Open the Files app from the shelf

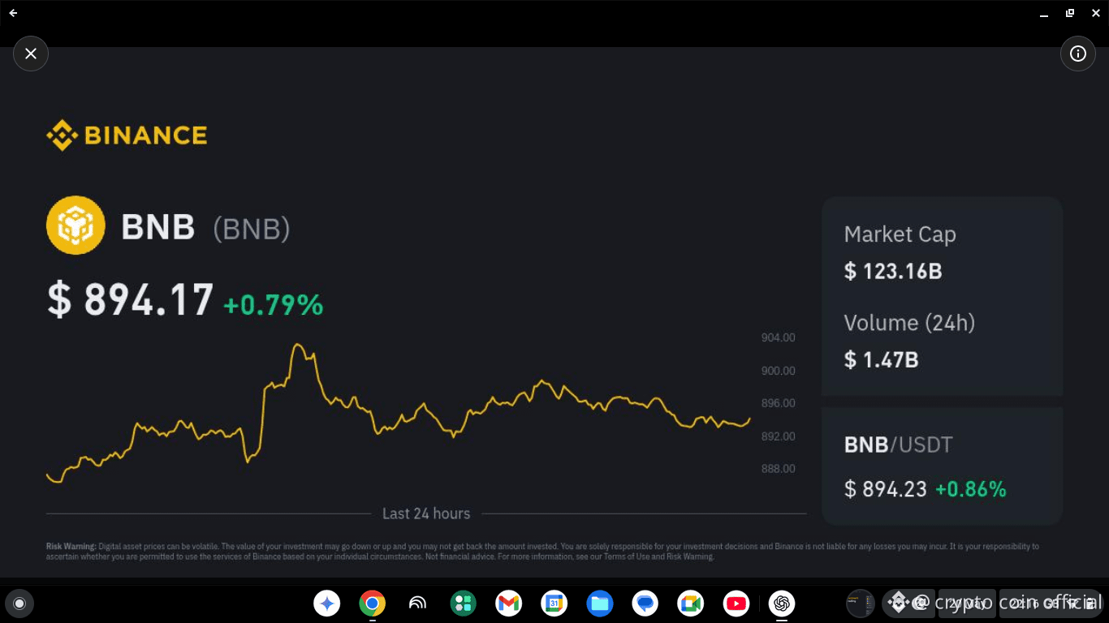click(x=600, y=604)
